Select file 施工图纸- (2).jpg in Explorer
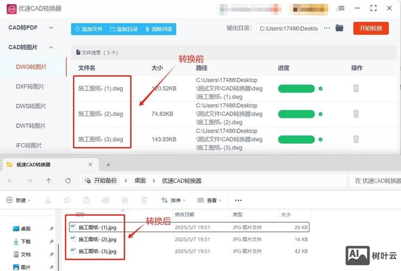Image resolution: width=401 pixels, height=271 pixels. [189, 239]
